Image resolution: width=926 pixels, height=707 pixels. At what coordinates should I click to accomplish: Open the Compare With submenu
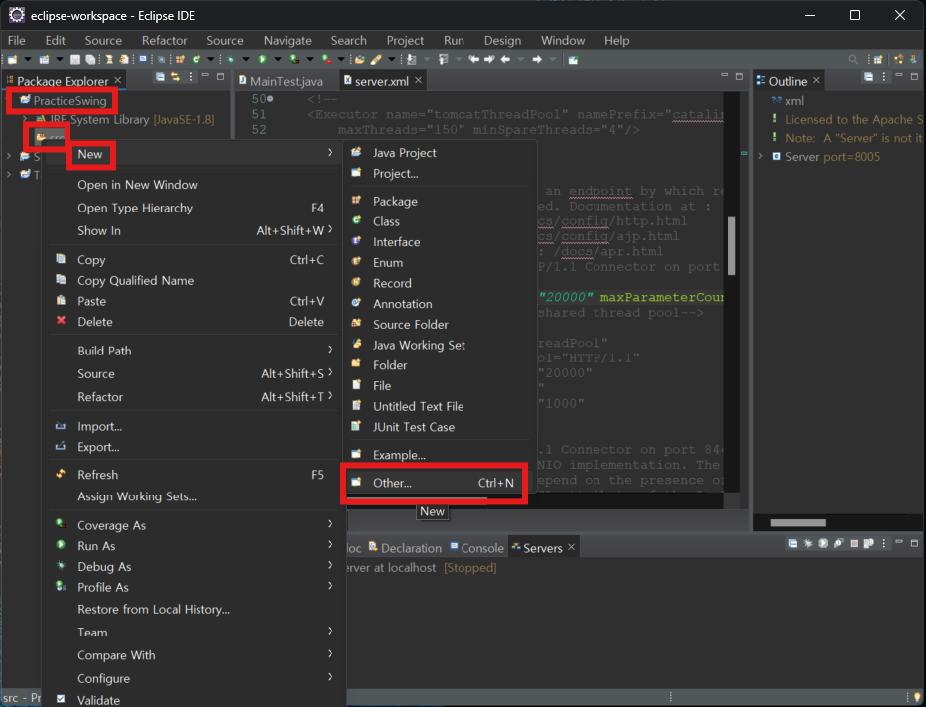pos(194,655)
